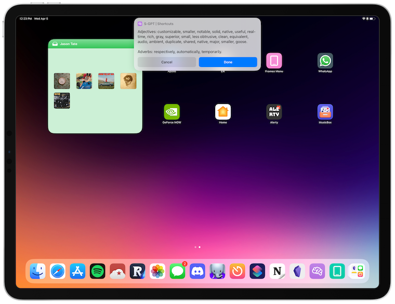Launch Spotify from the dock

pos(98,271)
